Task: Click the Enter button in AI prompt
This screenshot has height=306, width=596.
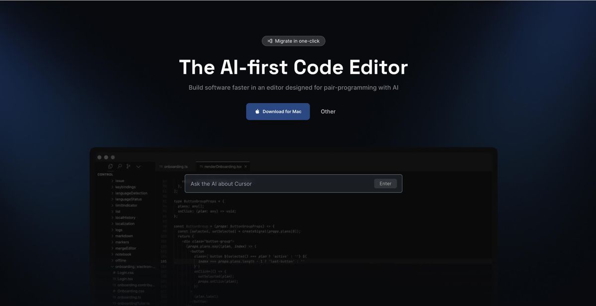Action: click(x=385, y=184)
